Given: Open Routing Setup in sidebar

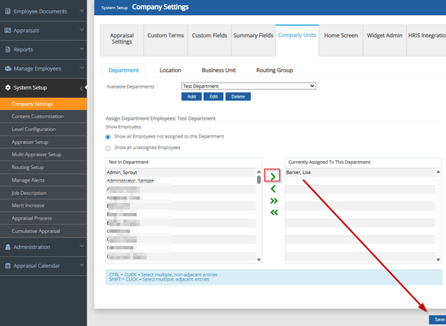Looking at the screenshot, I should pos(27,167).
